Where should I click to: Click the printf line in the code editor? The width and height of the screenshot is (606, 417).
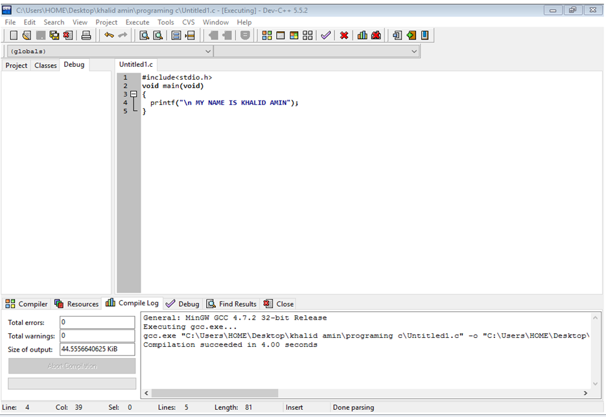coord(224,102)
